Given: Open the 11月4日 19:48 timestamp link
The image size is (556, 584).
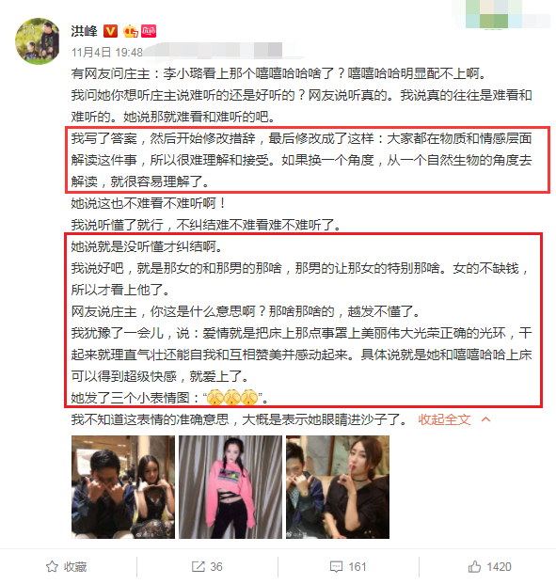Looking at the screenshot, I should click(107, 52).
